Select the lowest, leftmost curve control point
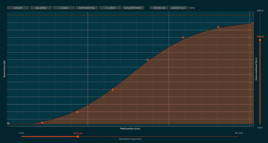The height and width of the screenshot is (143, 268). [42, 123]
